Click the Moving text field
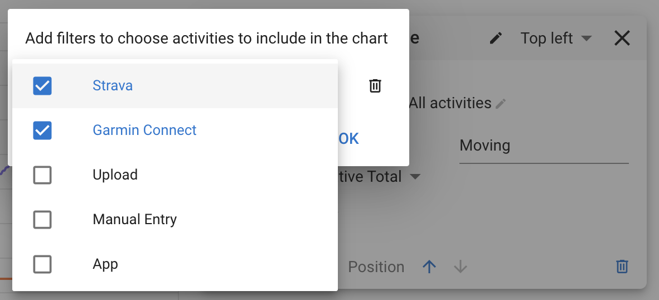 [544, 146]
